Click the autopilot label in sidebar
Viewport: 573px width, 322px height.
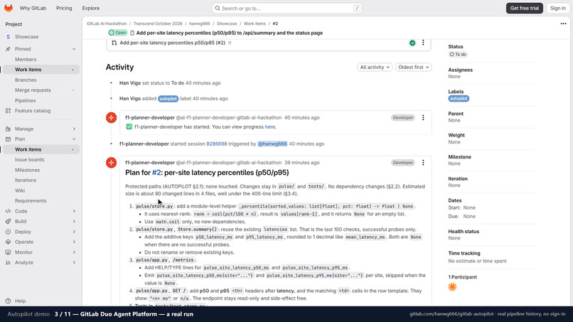(x=459, y=99)
